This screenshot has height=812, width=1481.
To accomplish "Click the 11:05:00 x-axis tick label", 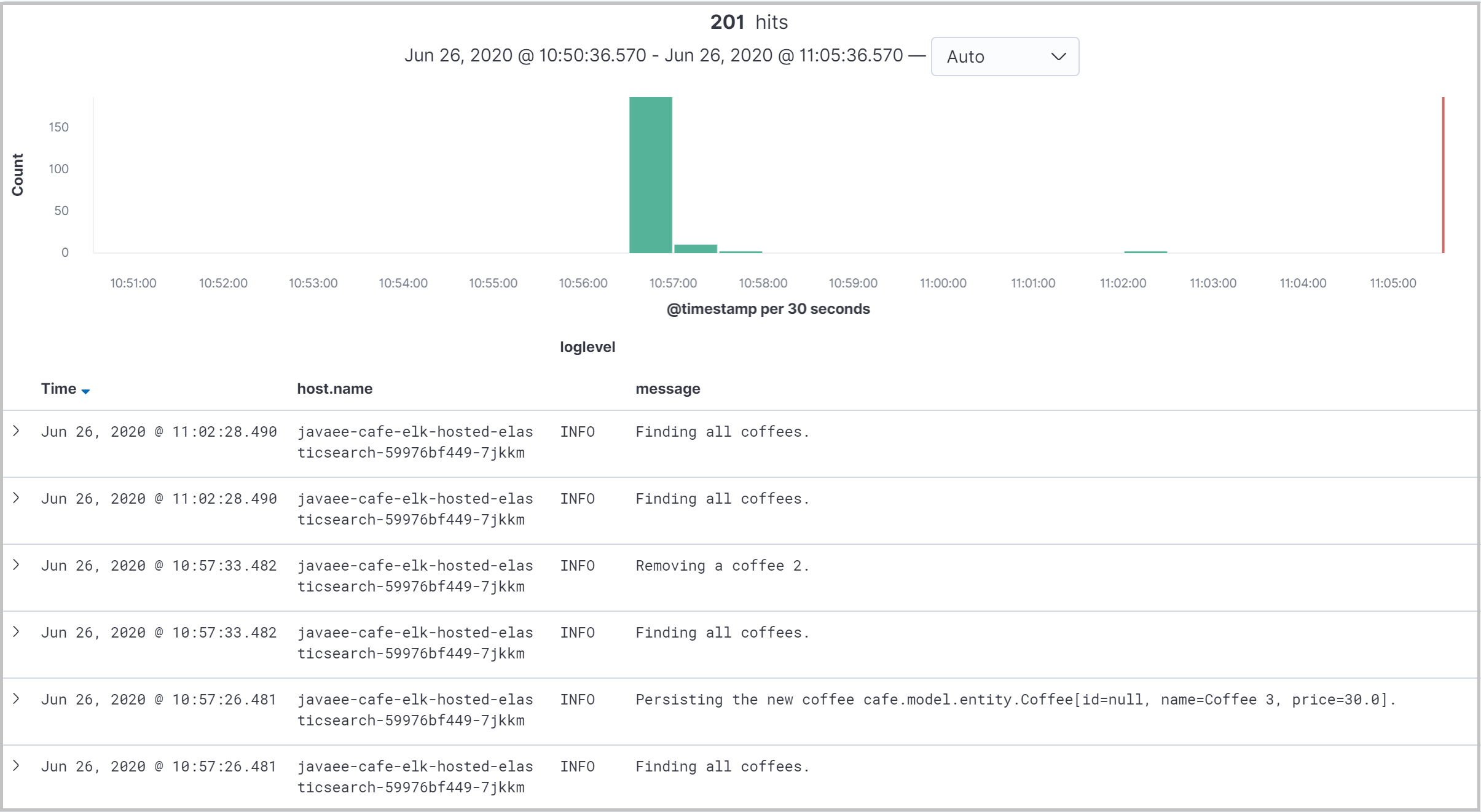I will click(x=1393, y=283).
